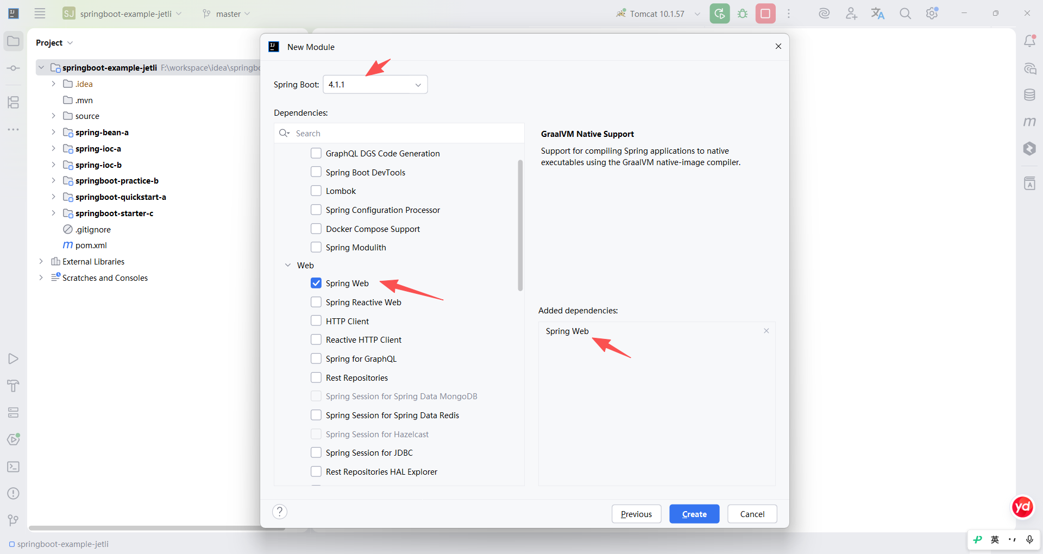Expand External Libraries node
Image resolution: width=1043 pixels, height=554 pixels.
[x=41, y=261]
